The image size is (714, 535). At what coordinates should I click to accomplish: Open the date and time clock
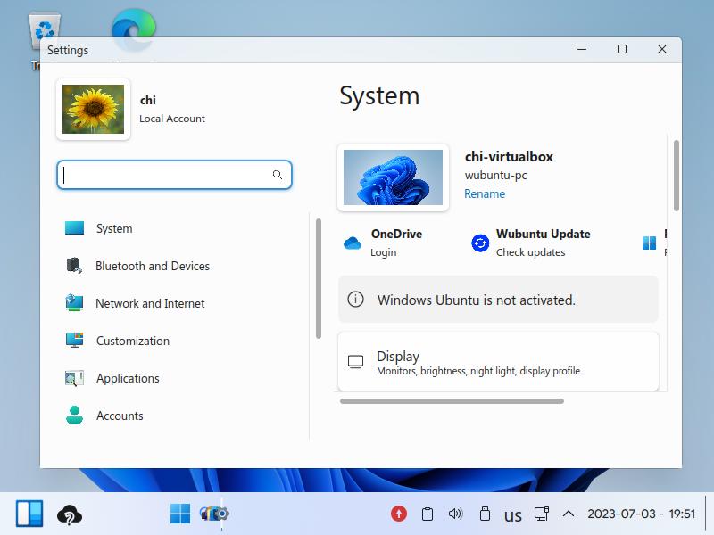pos(641,514)
